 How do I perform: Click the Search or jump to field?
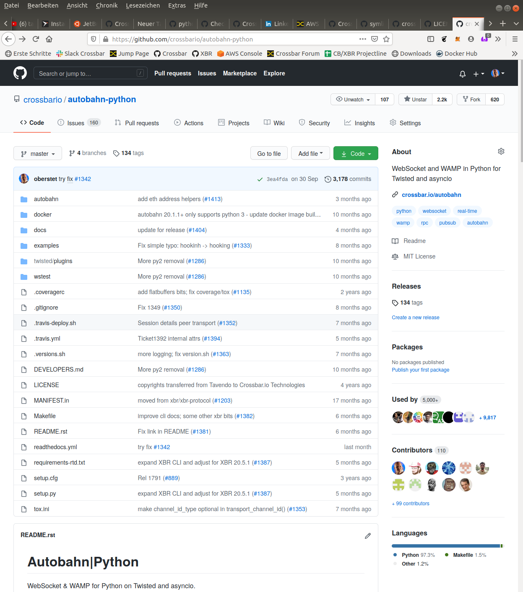pyautogui.click(x=90, y=73)
